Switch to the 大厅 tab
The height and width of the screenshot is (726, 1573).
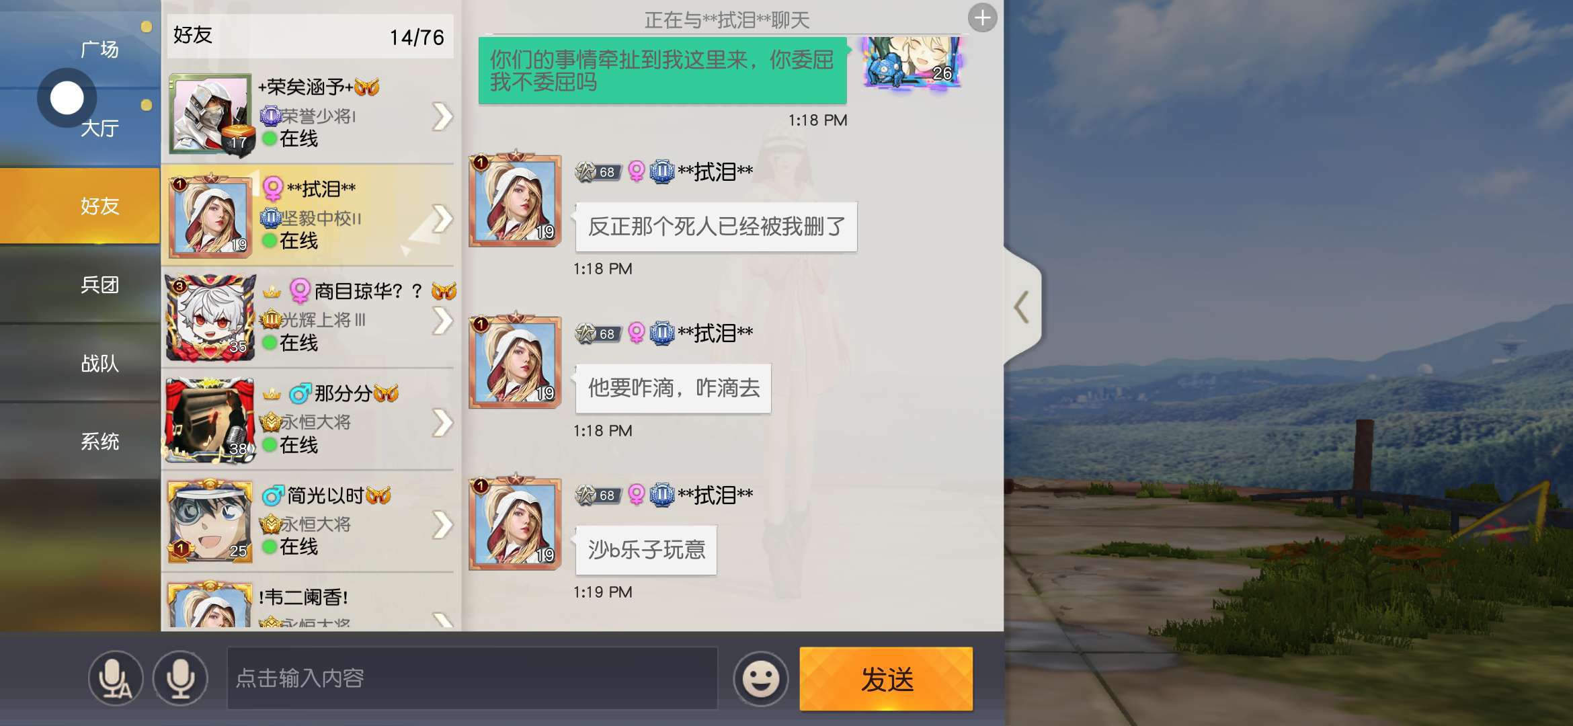(99, 128)
